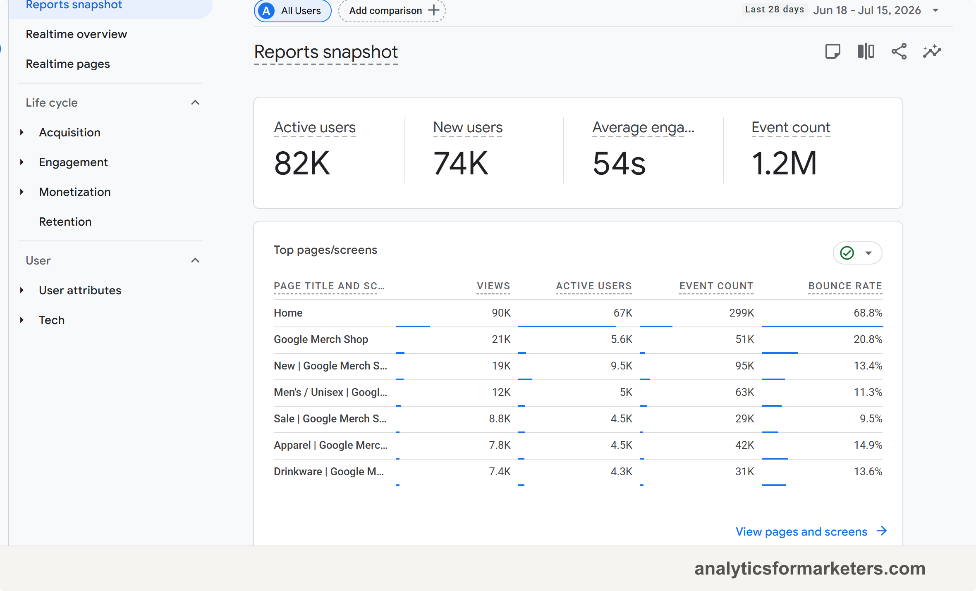Click the 74K new users value
Screen dimensions: 976x591
pos(461,164)
